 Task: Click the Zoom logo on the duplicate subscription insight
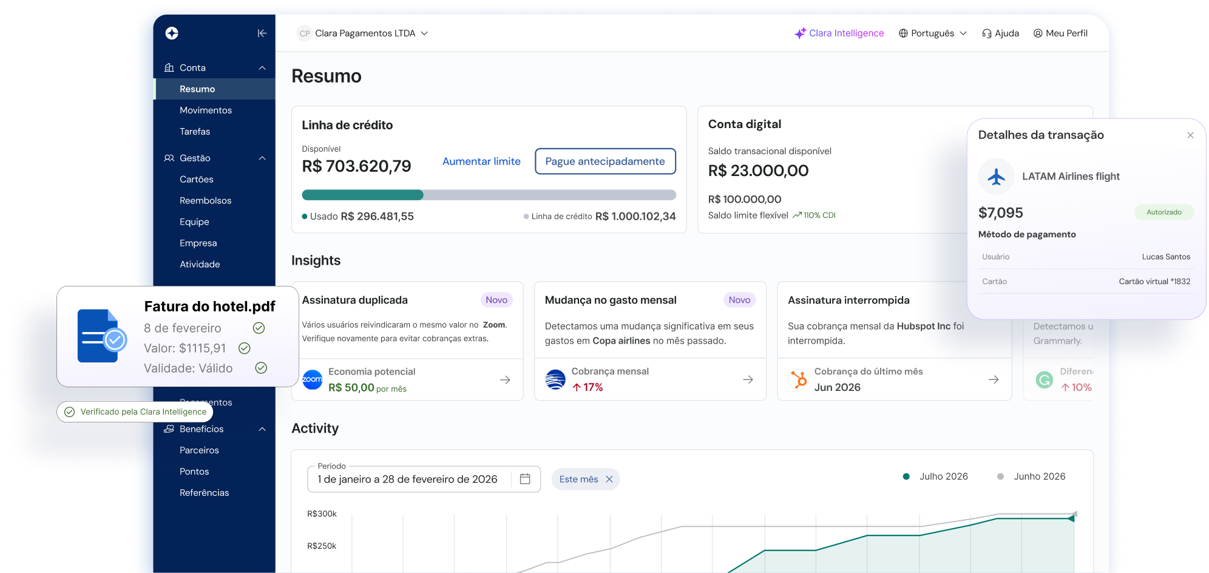(312, 379)
